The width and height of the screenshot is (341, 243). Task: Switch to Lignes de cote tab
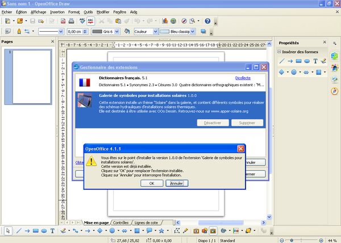point(146,223)
